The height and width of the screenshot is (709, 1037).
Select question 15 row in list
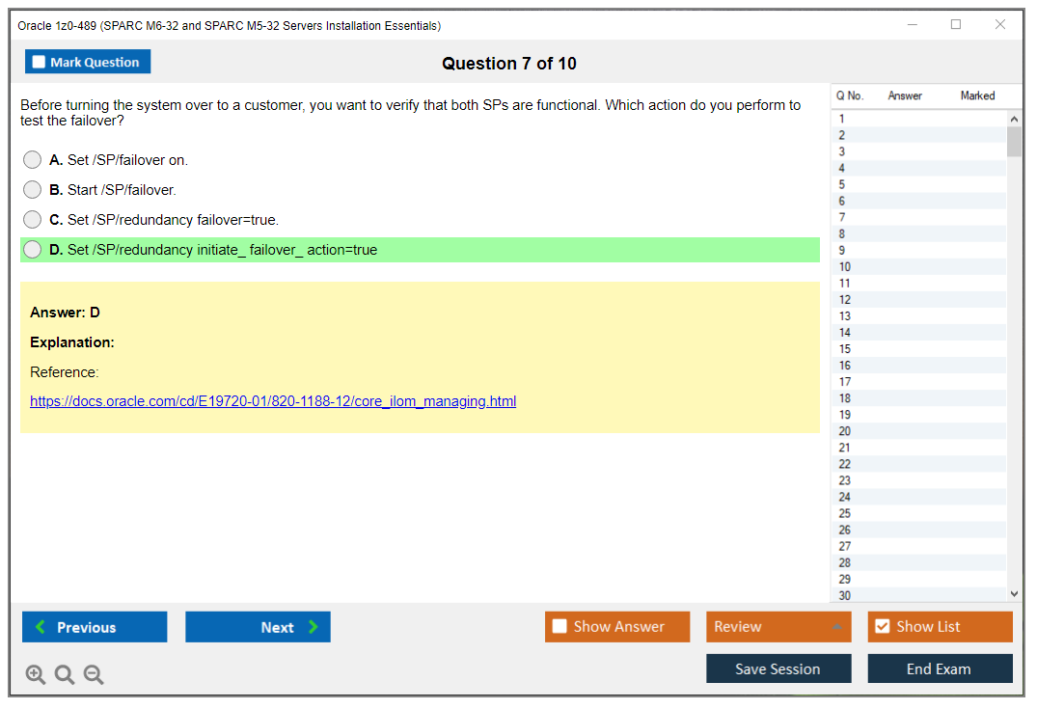pos(845,349)
